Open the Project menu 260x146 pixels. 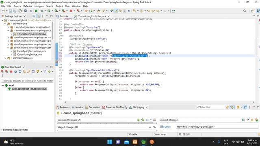click(x=59, y=6)
